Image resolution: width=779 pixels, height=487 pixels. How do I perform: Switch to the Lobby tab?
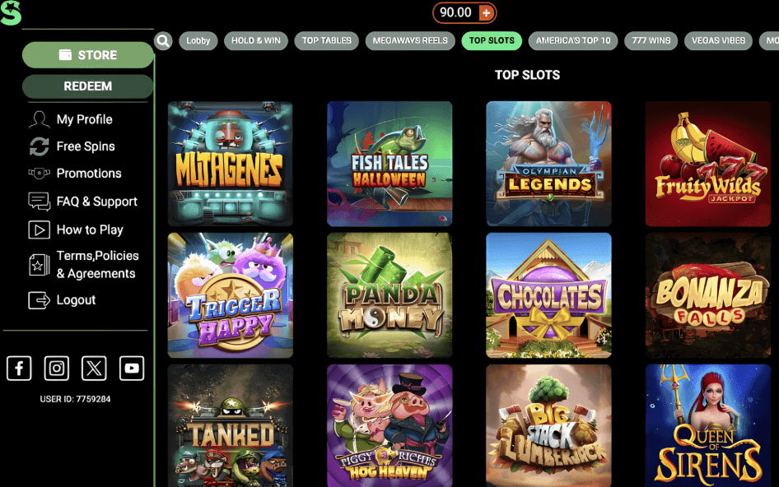point(198,40)
